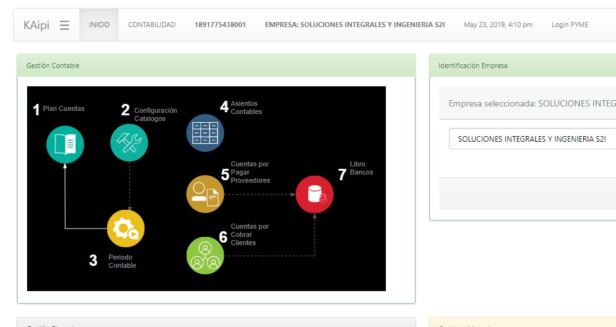This screenshot has width=616, height=327.
Task: Click the Cuentas por Cobrar Clientes label
Action: (x=250, y=234)
